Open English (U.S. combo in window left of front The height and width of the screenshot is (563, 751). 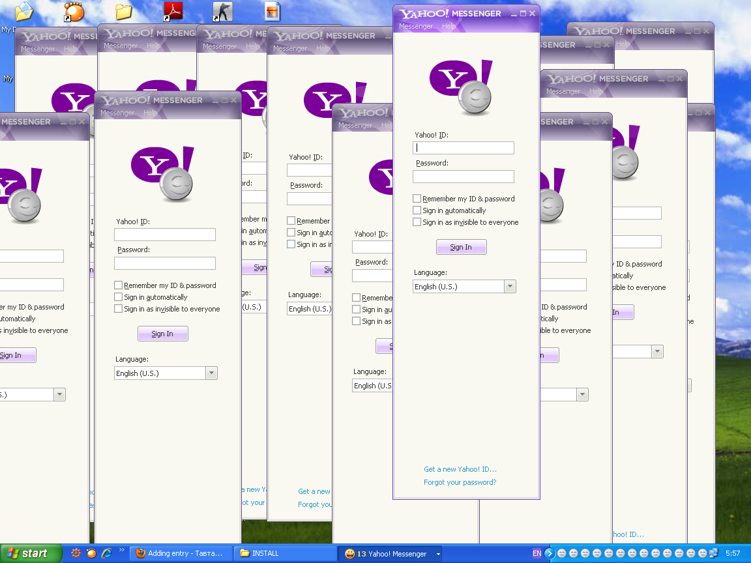(372, 385)
